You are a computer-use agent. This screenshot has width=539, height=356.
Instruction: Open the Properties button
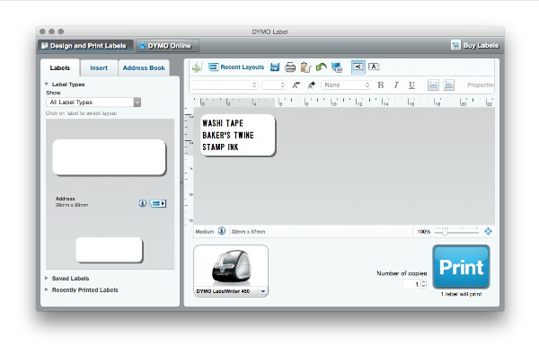[481, 85]
